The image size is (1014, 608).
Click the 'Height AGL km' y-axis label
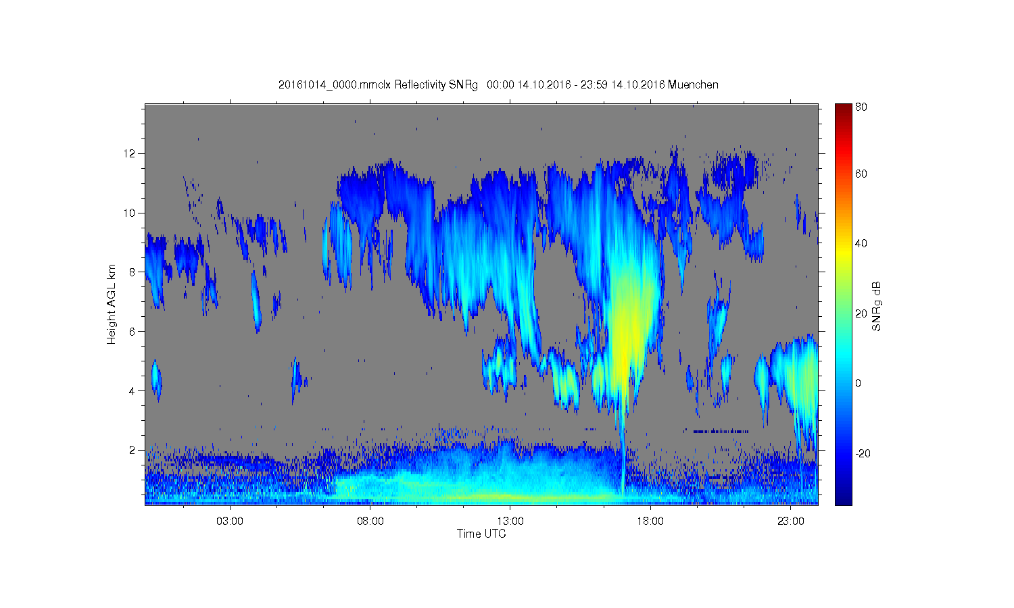point(112,304)
